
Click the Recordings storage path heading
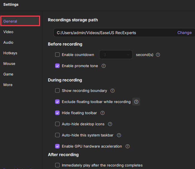coord(73,20)
